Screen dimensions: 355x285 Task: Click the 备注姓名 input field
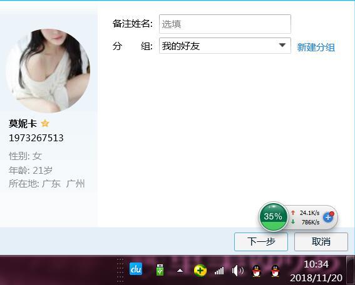point(225,24)
